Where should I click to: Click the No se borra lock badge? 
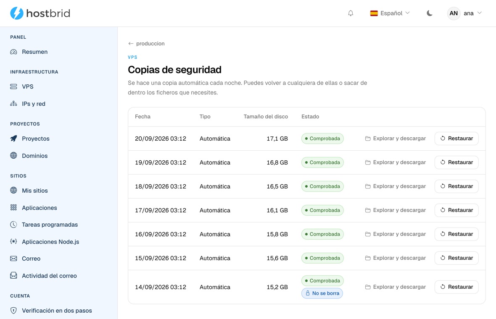322,293
